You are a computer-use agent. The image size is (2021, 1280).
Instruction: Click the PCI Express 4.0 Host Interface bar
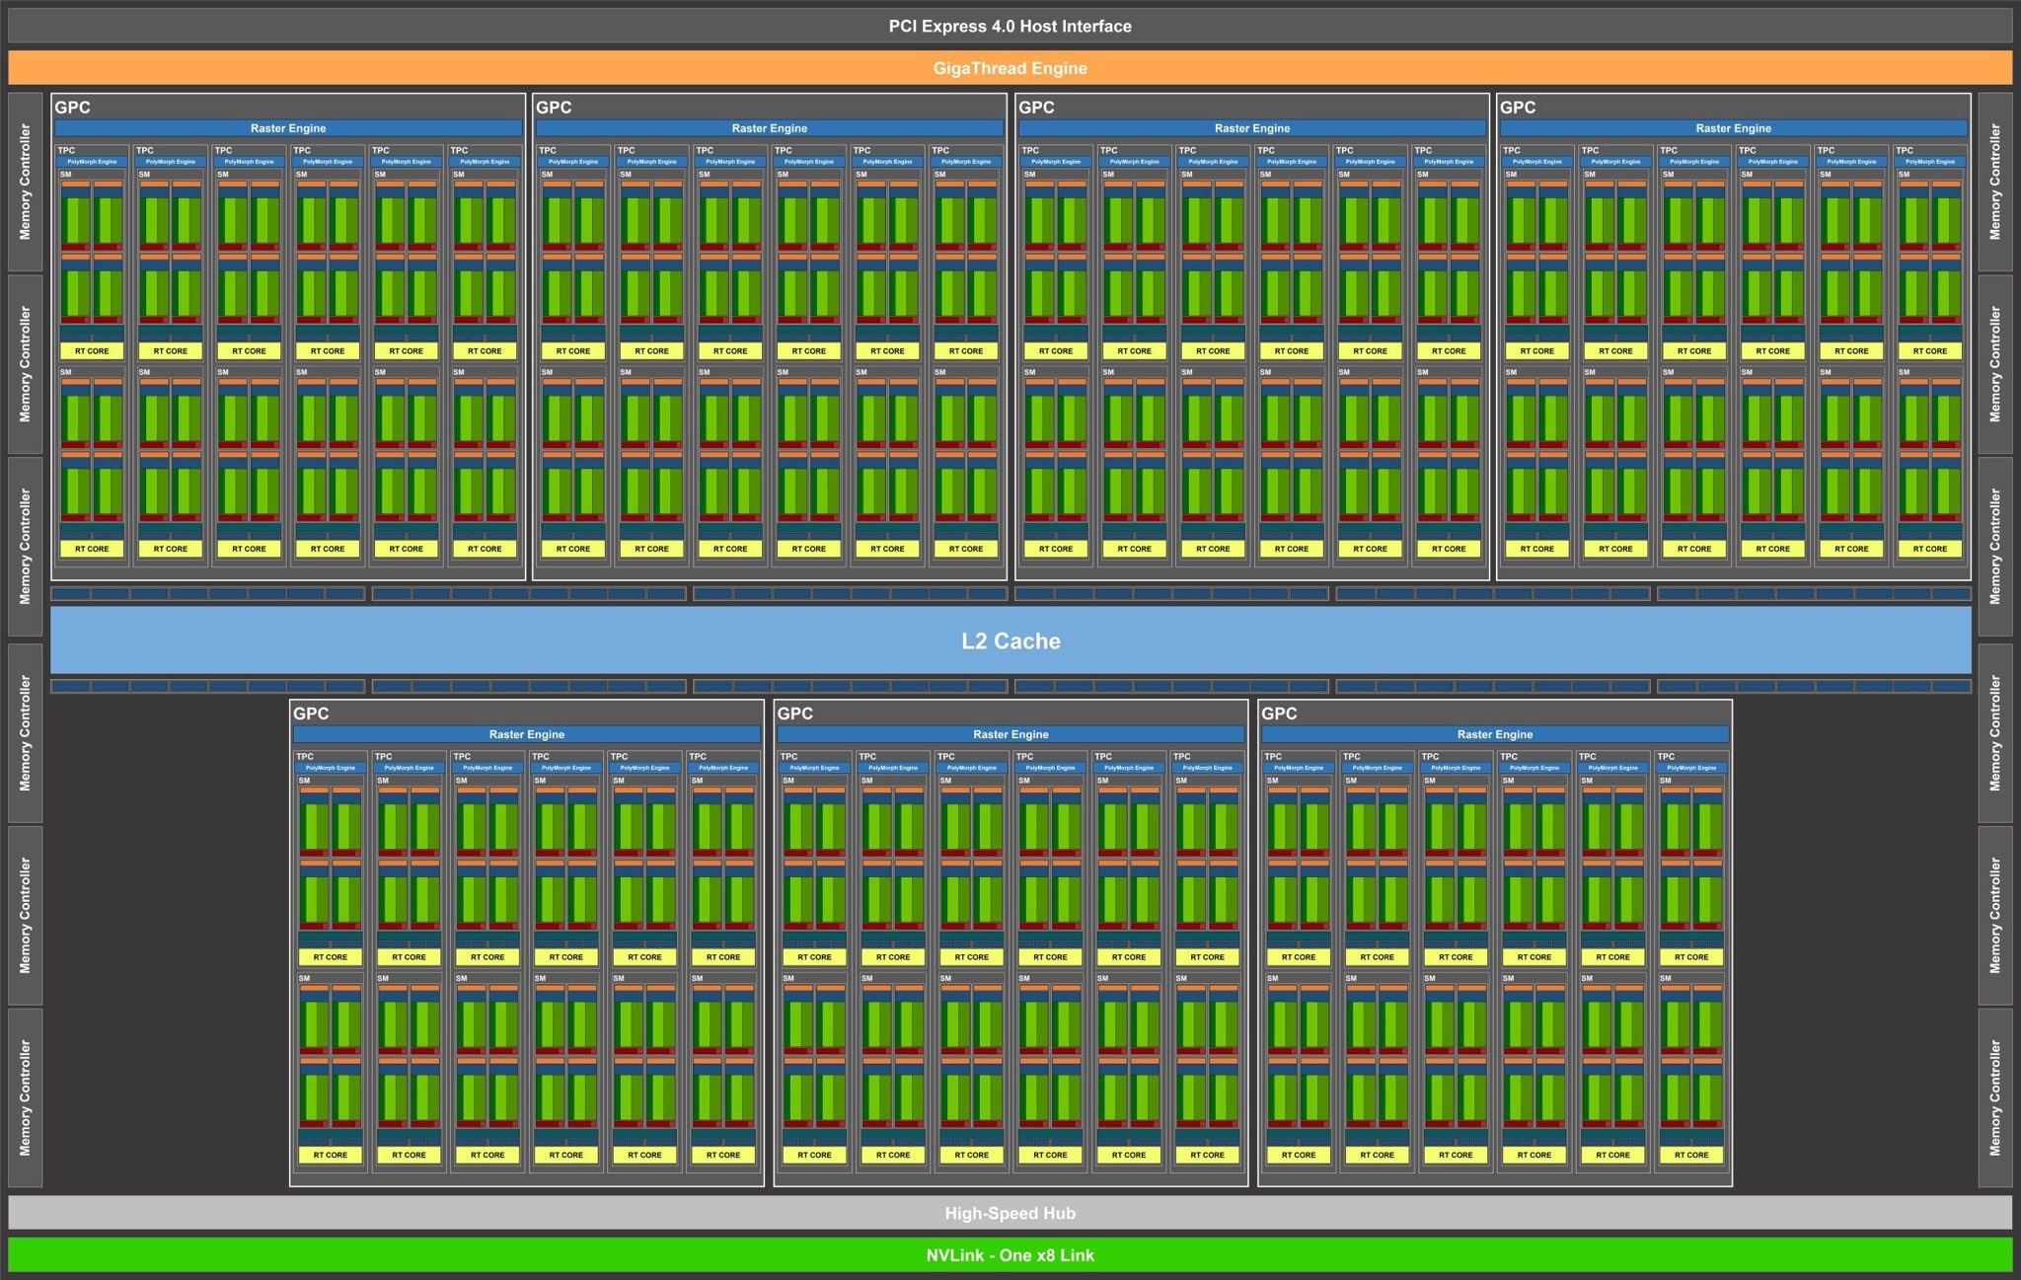(x=1010, y=27)
